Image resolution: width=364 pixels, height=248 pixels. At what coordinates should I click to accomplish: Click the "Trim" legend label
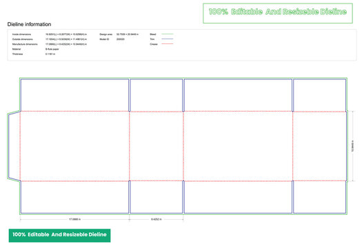click(152, 39)
